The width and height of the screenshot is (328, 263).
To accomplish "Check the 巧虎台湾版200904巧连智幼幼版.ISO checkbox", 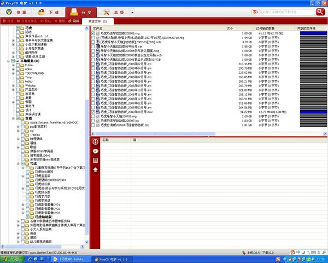I will (x=93, y=125).
